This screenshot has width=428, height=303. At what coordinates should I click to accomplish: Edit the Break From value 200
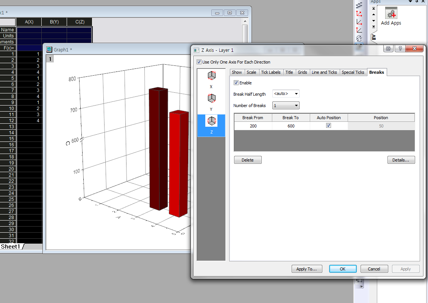253,126
